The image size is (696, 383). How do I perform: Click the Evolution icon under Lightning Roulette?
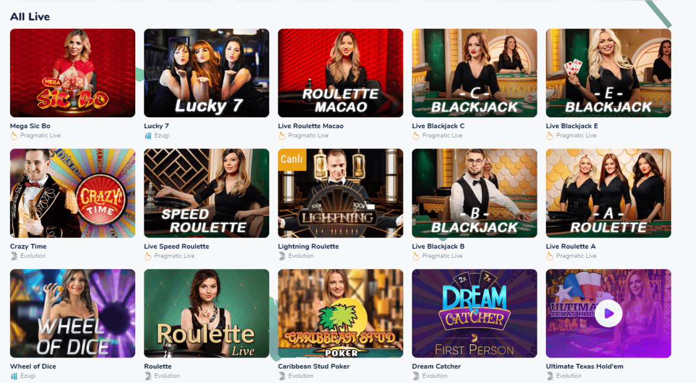(282, 256)
